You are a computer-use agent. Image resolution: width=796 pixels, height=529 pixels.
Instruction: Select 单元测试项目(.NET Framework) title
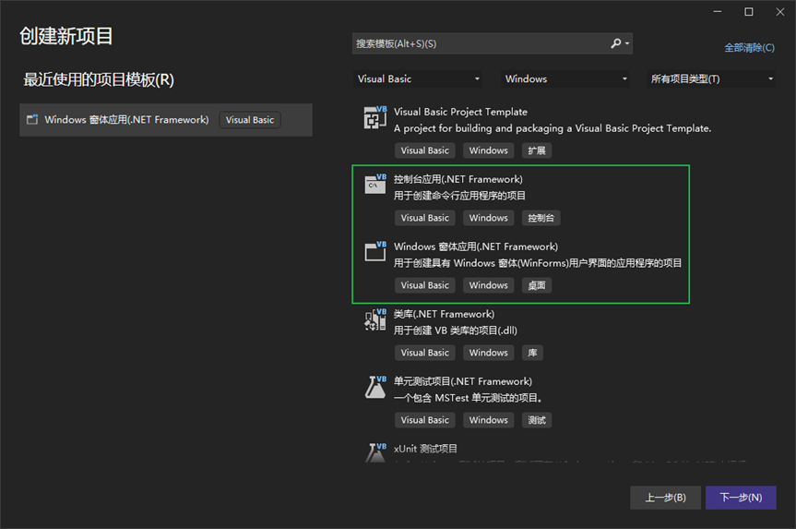click(x=463, y=381)
